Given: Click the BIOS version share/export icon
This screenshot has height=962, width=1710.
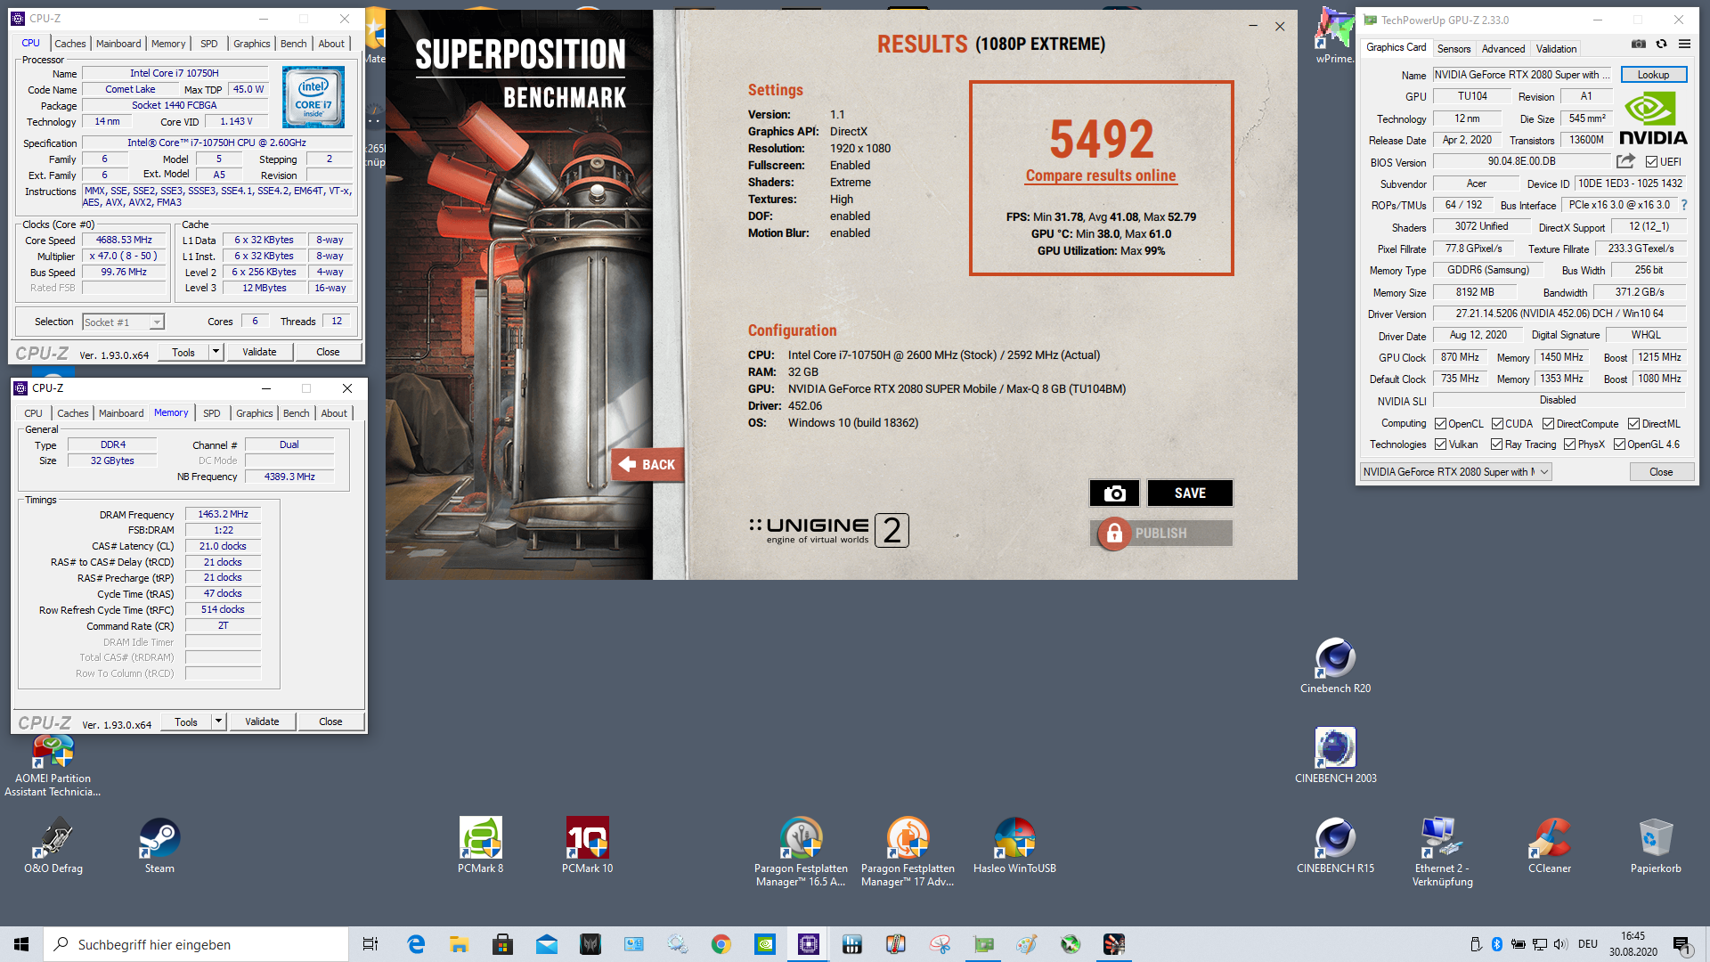Looking at the screenshot, I should 1625,161.
